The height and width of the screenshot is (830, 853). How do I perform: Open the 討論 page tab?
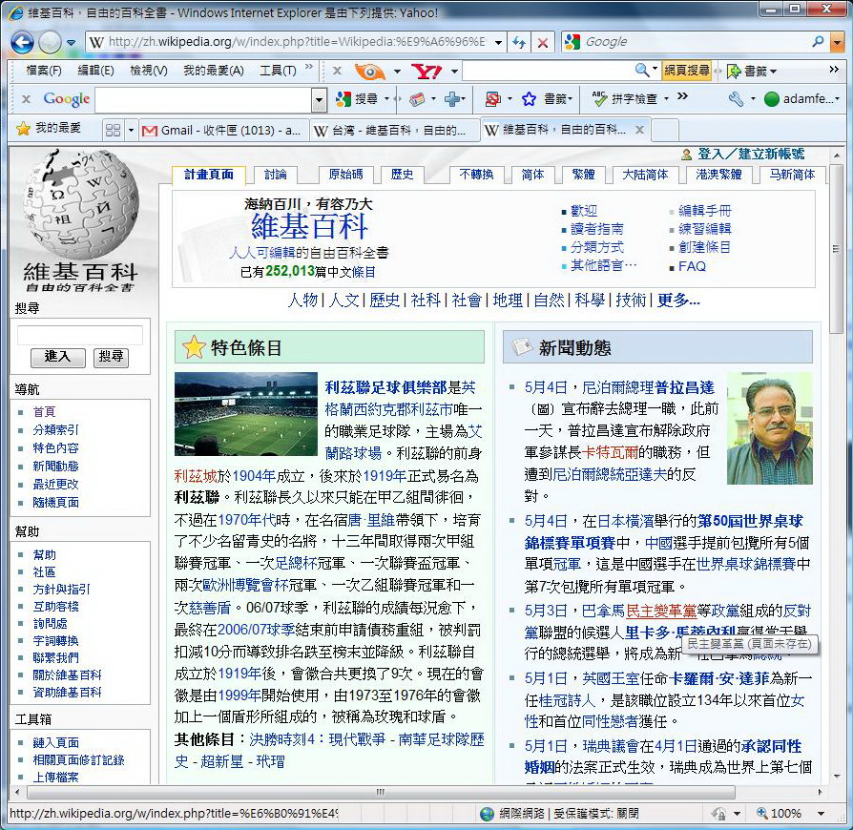coord(275,175)
